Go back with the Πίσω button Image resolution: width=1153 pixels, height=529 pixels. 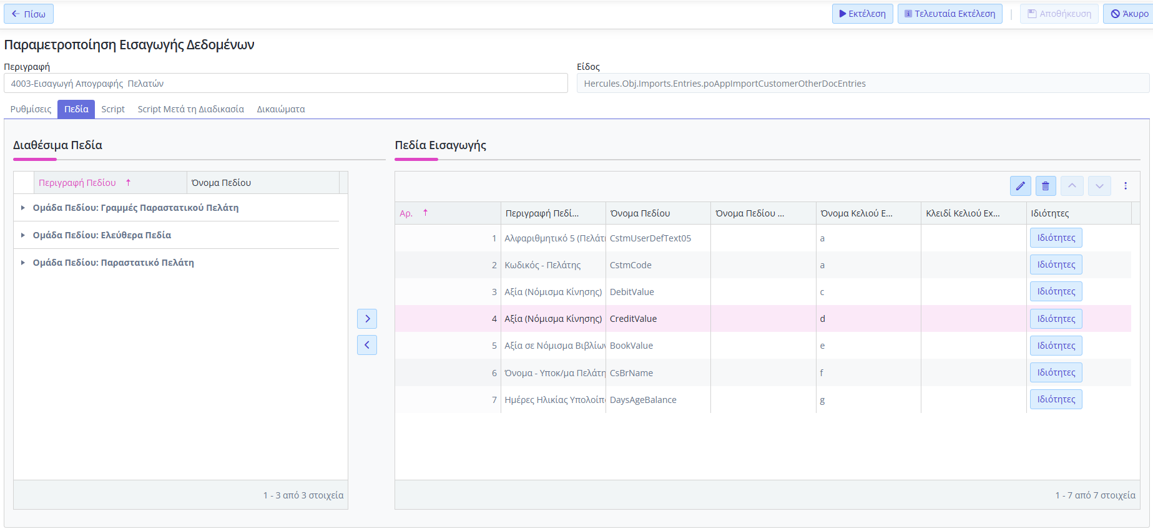(x=29, y=14)
